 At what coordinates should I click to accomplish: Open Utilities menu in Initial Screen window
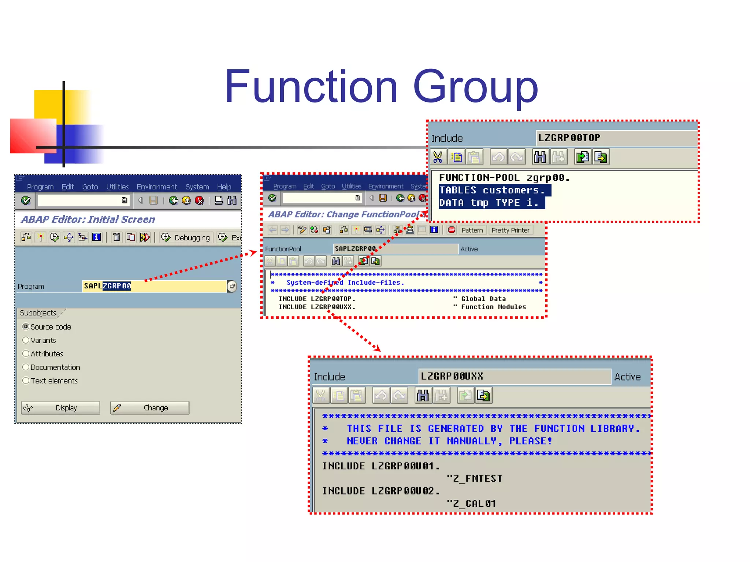(x=118, y=187)
